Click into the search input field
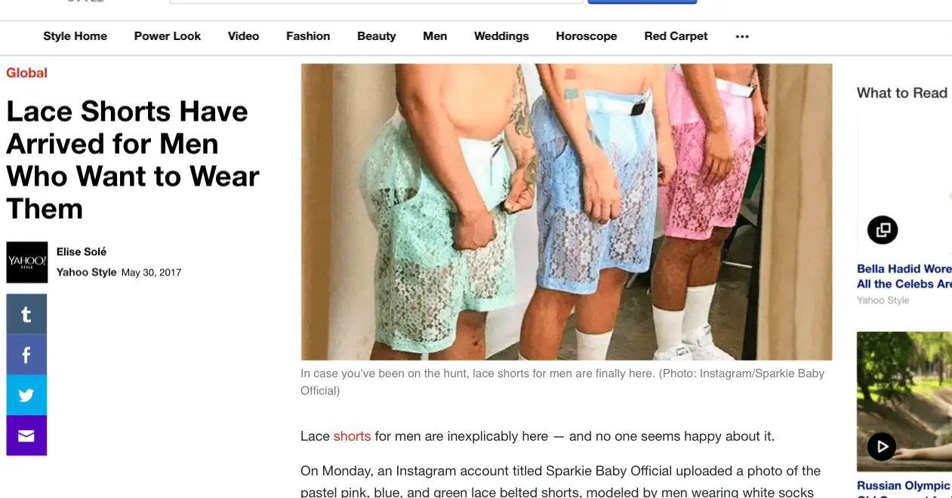Screen dimensions: 952x498 pyautogui.click(x=376, y=2)
